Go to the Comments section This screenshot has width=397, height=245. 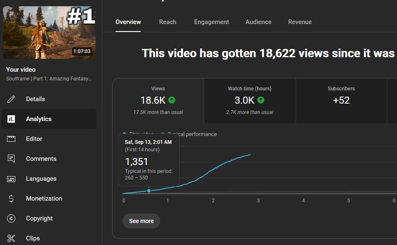click(49, 159)
